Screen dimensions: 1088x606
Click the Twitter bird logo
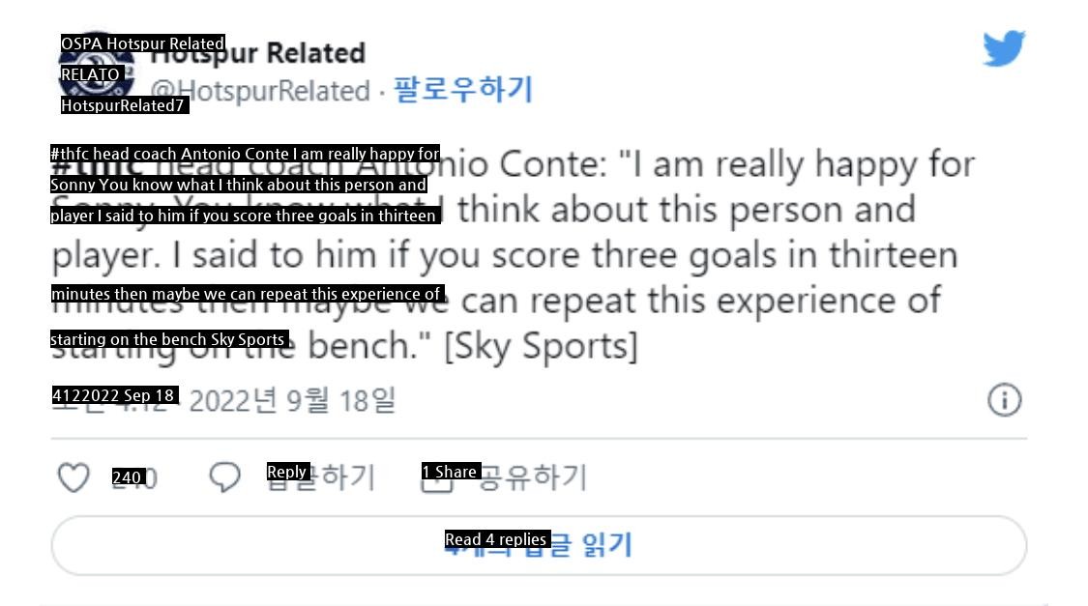1004,48
